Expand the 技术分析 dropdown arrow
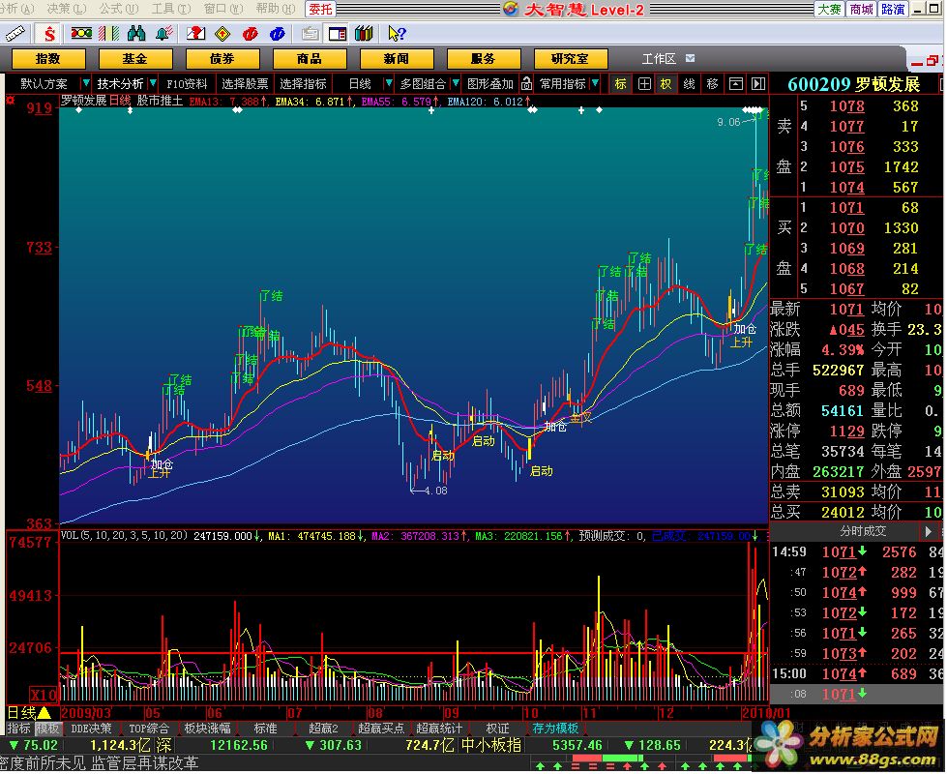947x774 pixels. tap(153, 83)
